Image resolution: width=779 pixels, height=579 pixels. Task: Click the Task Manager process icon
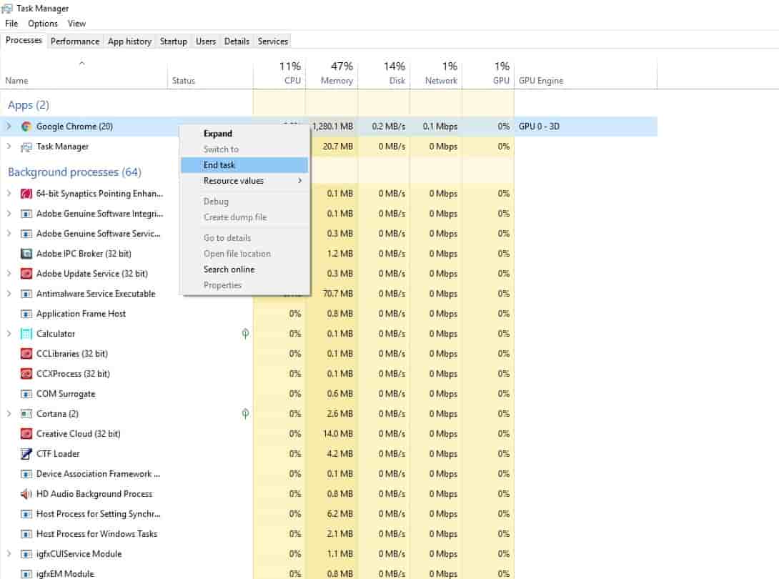point(26,147)
